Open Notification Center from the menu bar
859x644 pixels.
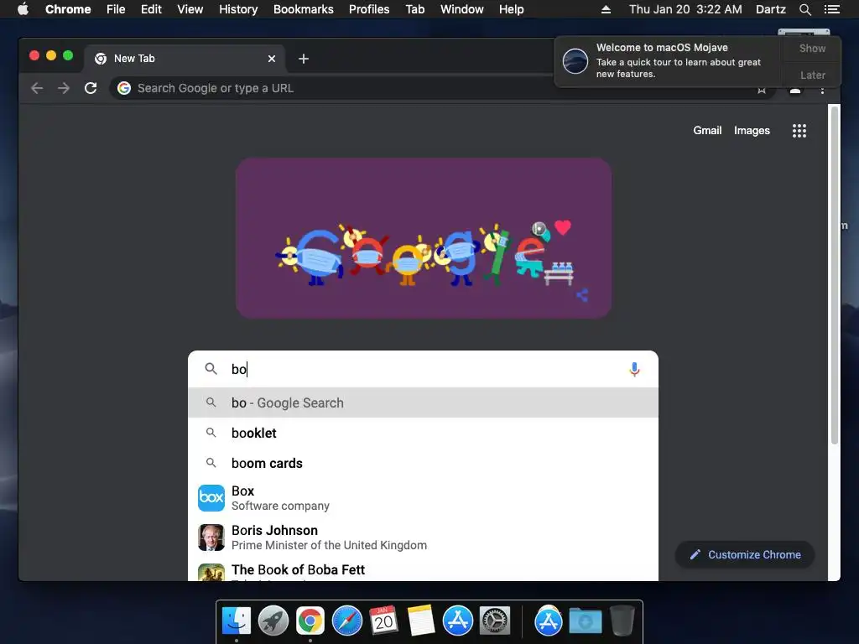831,9
